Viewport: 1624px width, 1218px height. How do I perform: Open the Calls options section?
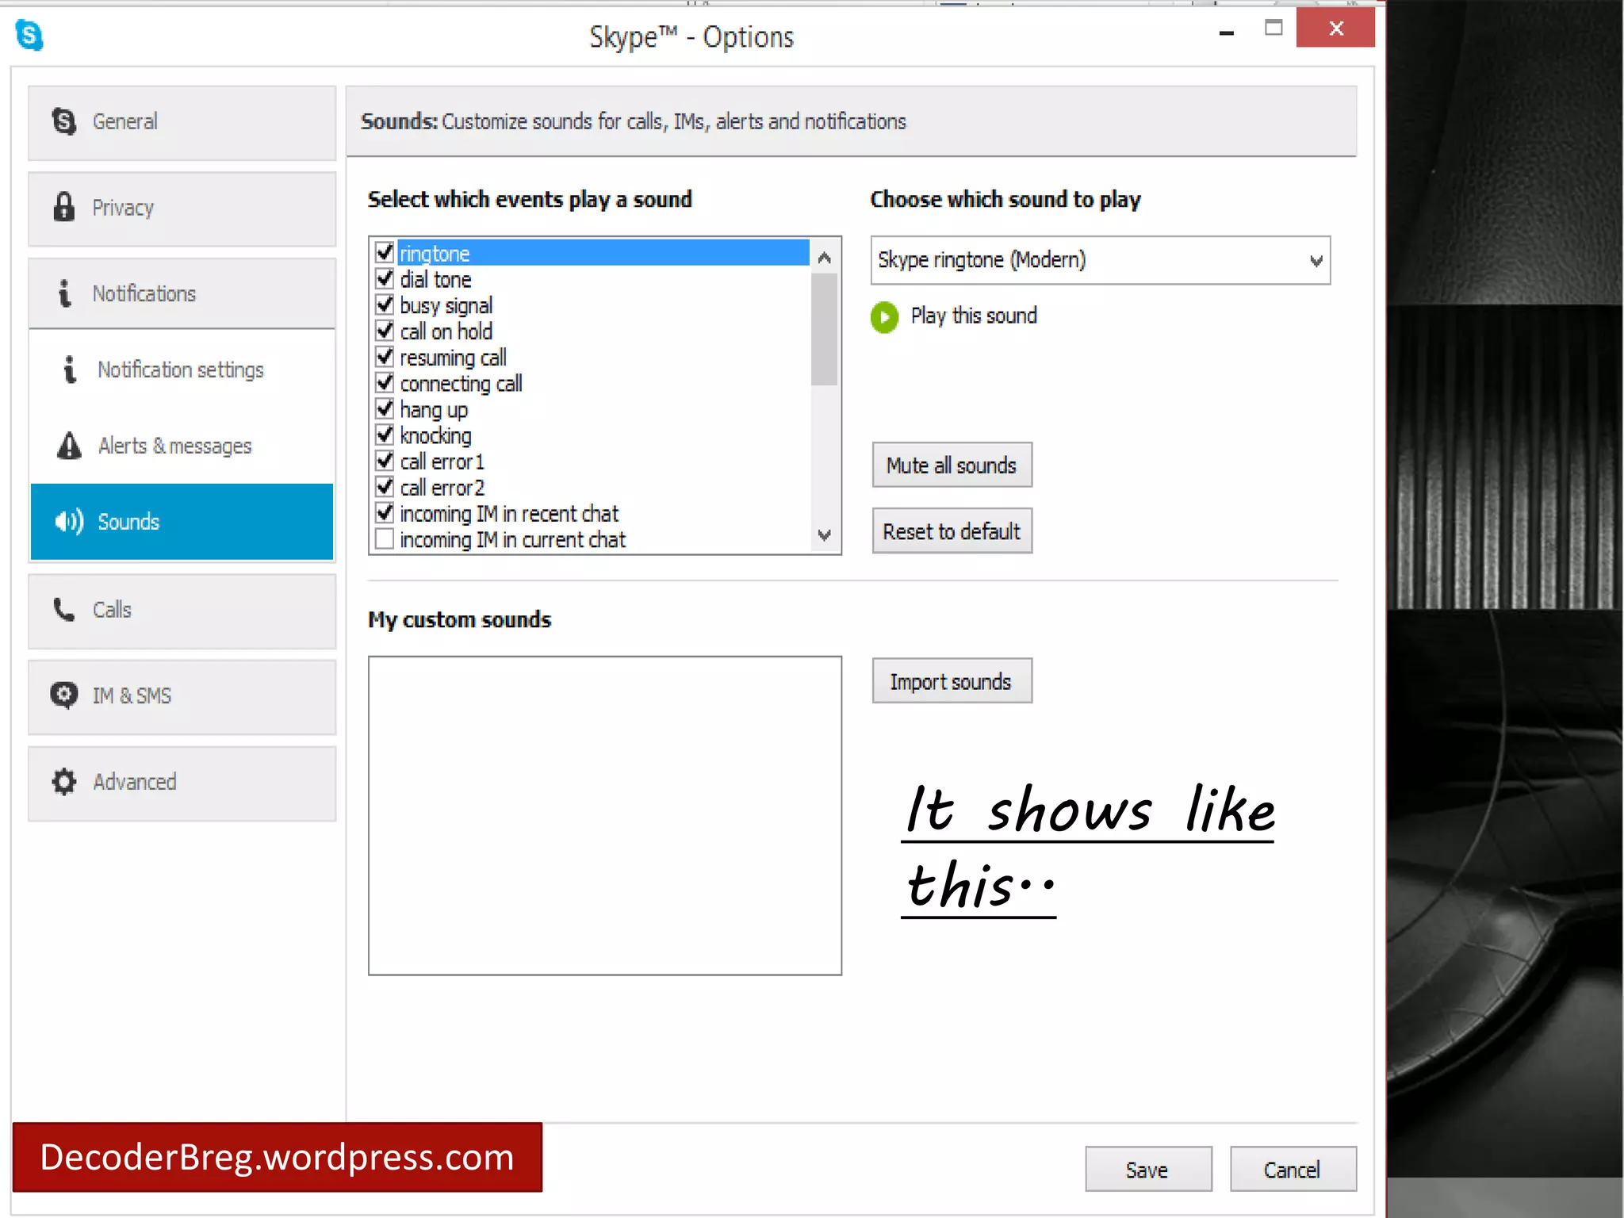182,611
